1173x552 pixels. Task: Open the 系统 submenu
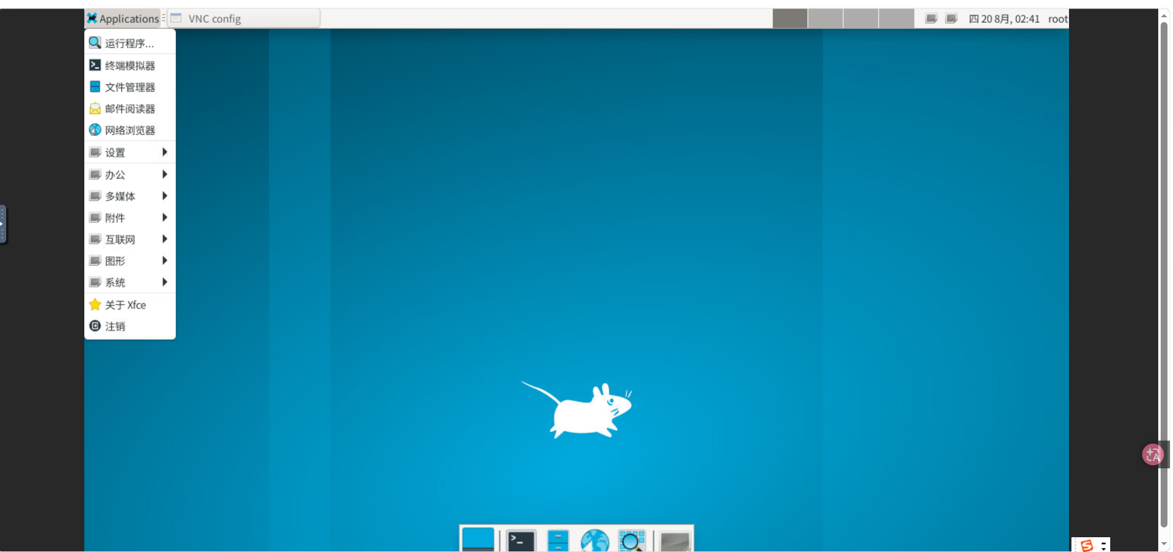pyautogui.click(x=130, y=282)
